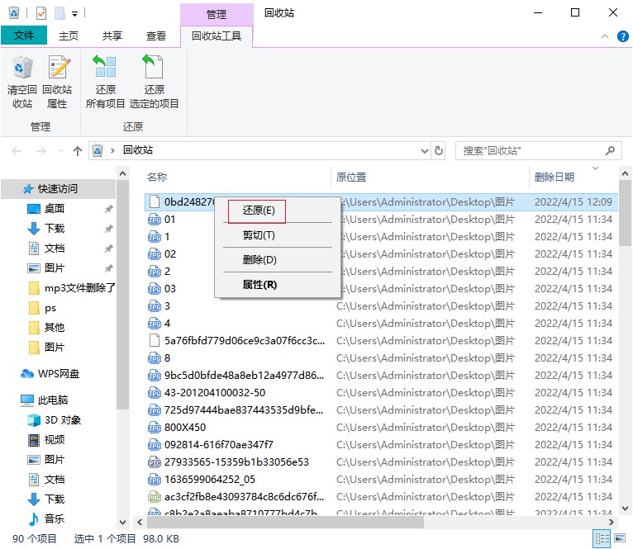Select the PNG file ac3cf2fb8e43093784c8c6dc676f...
The image size is (633, 549).
coord(245,496)
